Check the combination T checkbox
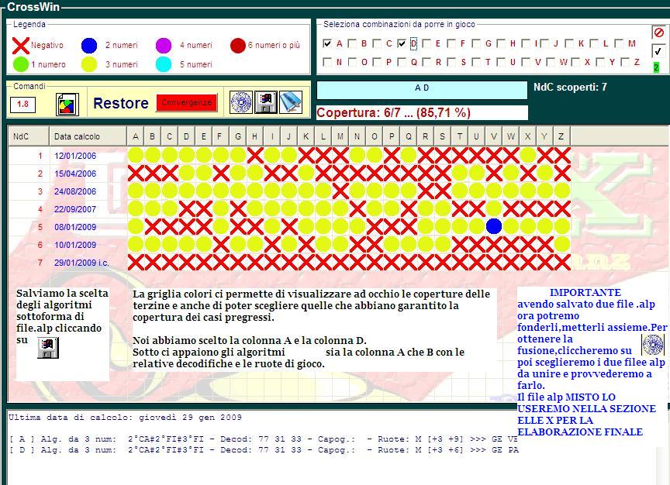Image resolution: width=670 pixels, height=485 pixels. tap(476, 62)
